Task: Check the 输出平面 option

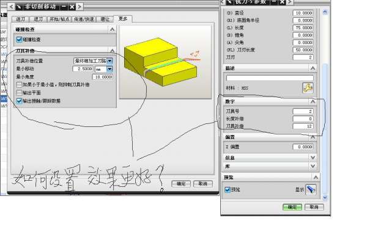Action: coord(19,93)
